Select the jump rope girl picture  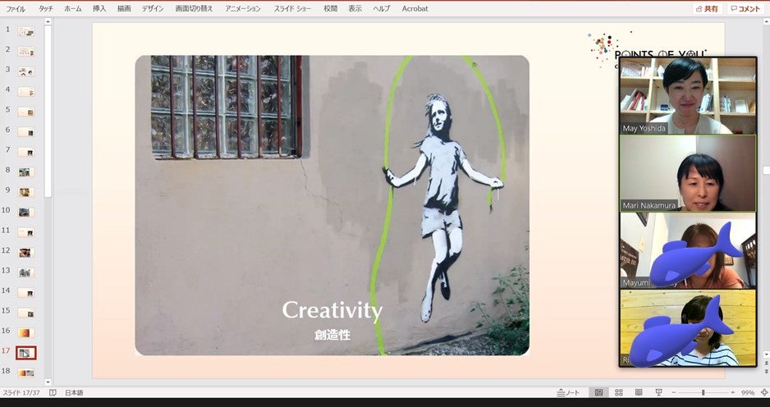pyautogui.click(x=332, y=205)
